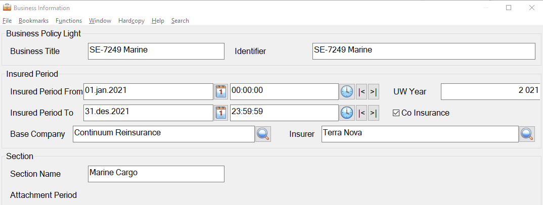The image size is (543, 205).
Task: Click the Attachment Period label
Action: click(43, 195)
